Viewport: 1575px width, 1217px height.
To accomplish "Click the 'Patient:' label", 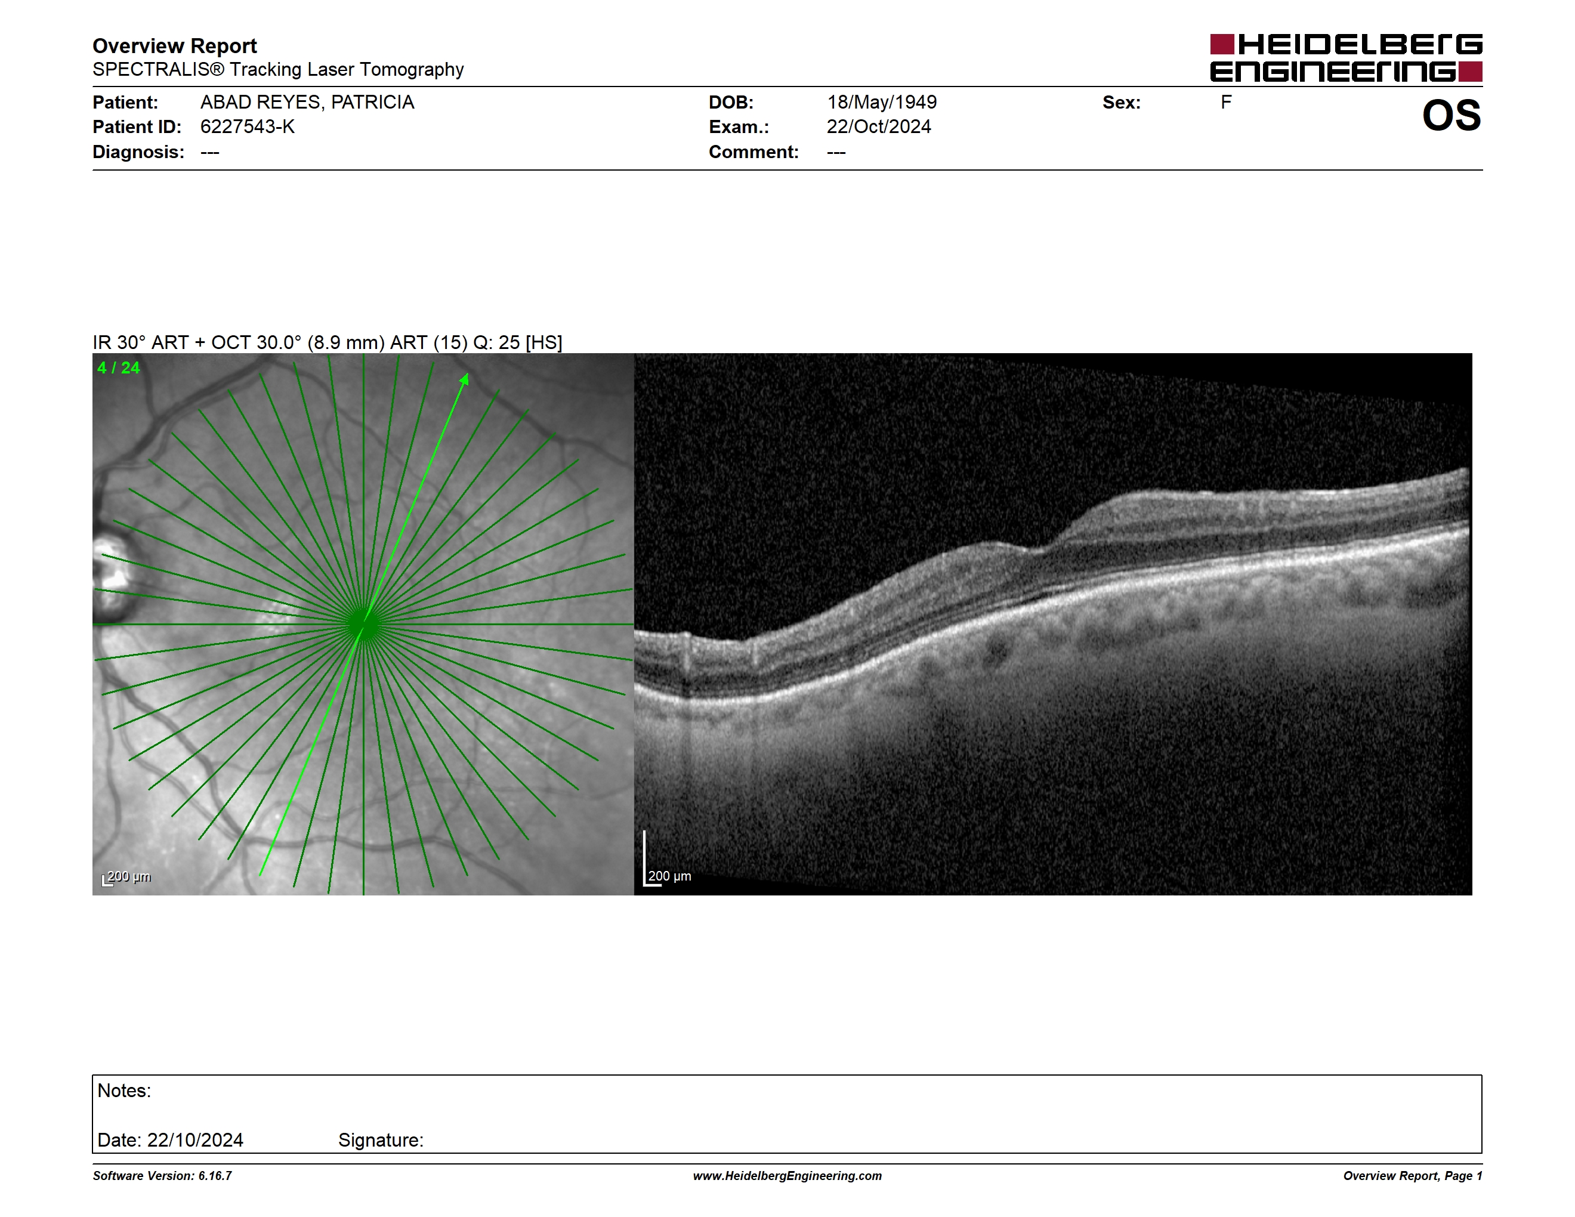I will click(x=125, y=103).
